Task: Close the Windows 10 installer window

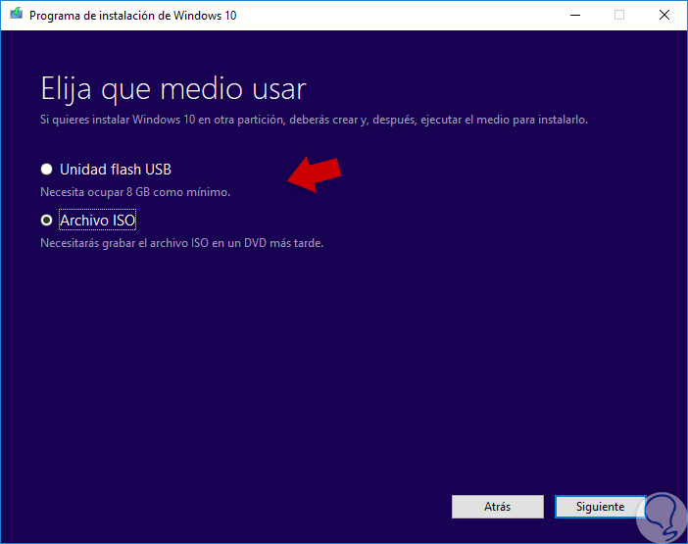Action: coord(664,16)
